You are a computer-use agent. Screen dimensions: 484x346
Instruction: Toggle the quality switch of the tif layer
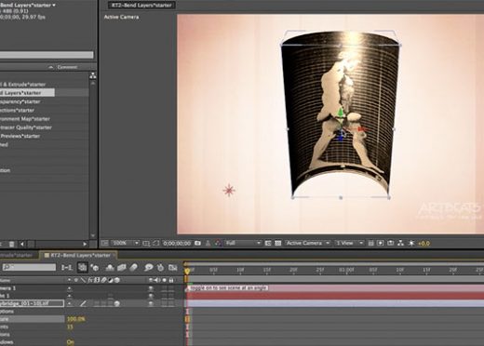pyautogui.click(x=83, y=304)
